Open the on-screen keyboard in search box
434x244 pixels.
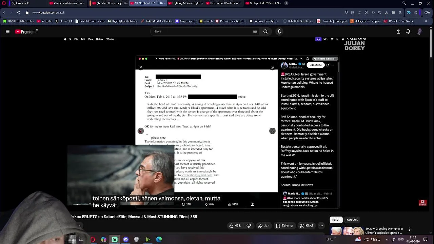255,32
